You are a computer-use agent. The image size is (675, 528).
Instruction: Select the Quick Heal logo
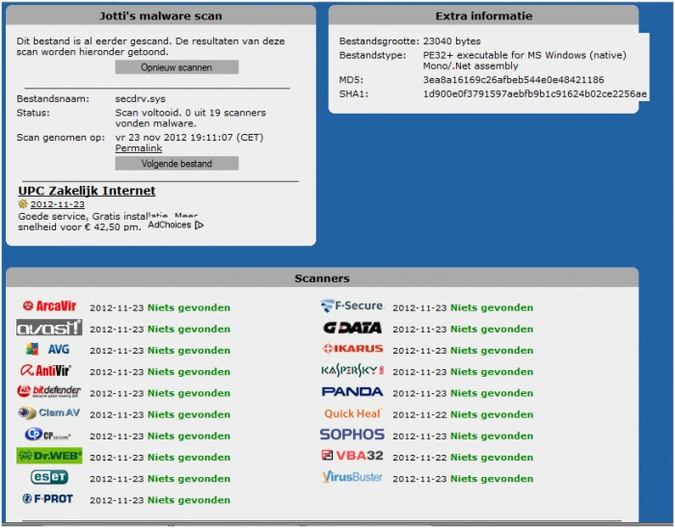tap(354, 413)
